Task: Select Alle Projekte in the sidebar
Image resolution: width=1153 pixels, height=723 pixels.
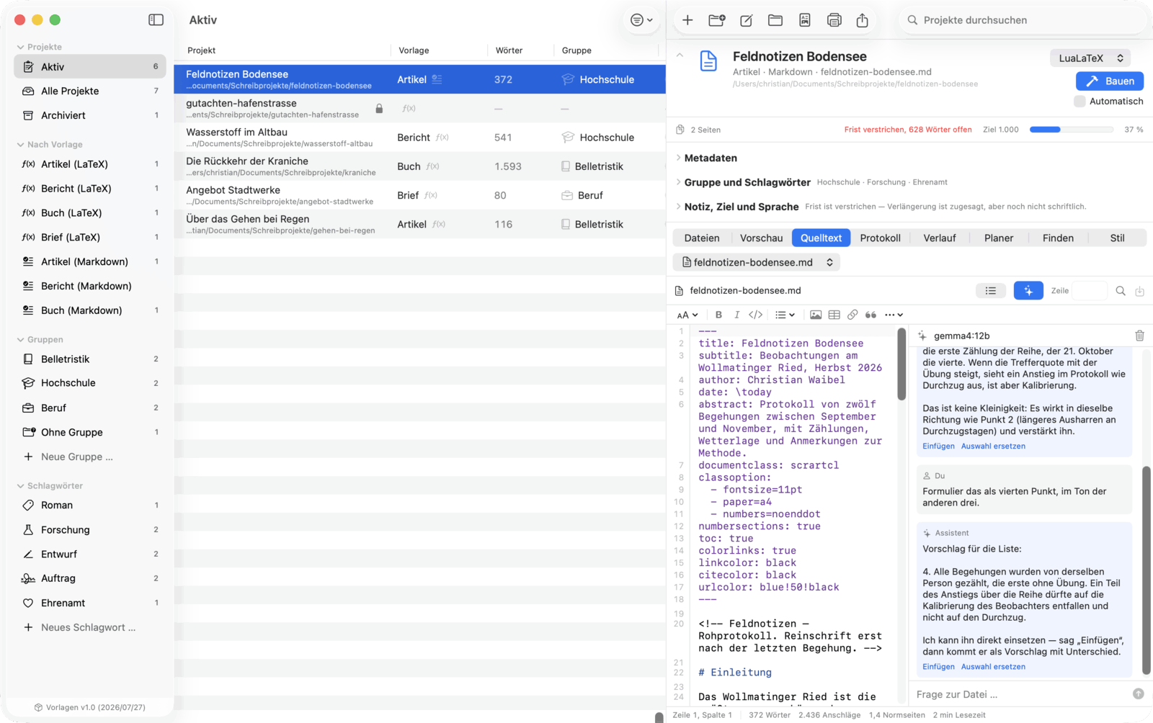Action: (90, 91)
